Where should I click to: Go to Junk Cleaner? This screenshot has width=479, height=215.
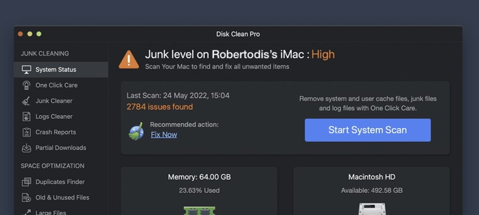tap(54, 101)
